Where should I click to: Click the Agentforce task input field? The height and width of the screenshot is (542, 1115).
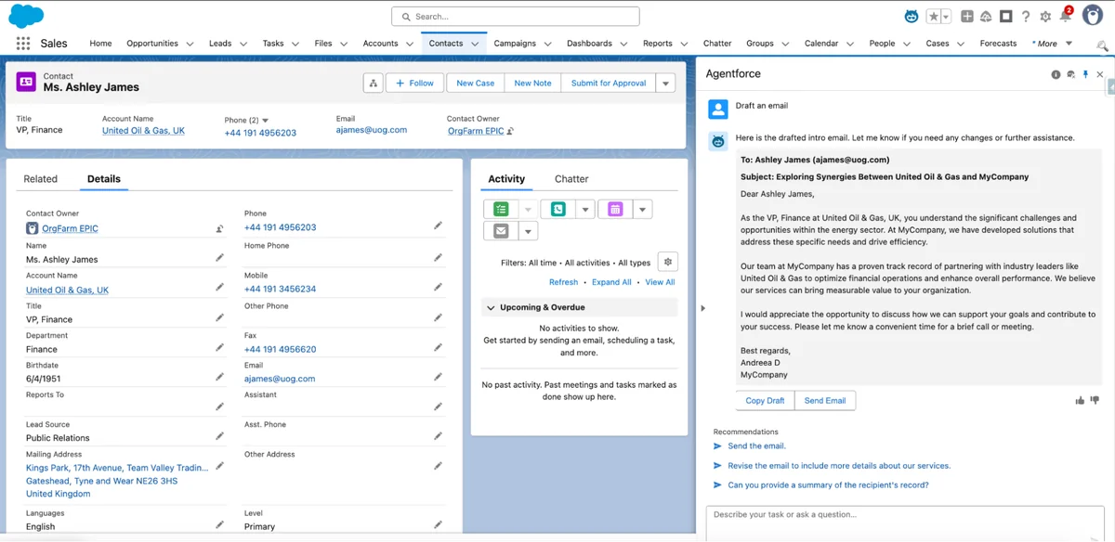[x=904, y=523]
